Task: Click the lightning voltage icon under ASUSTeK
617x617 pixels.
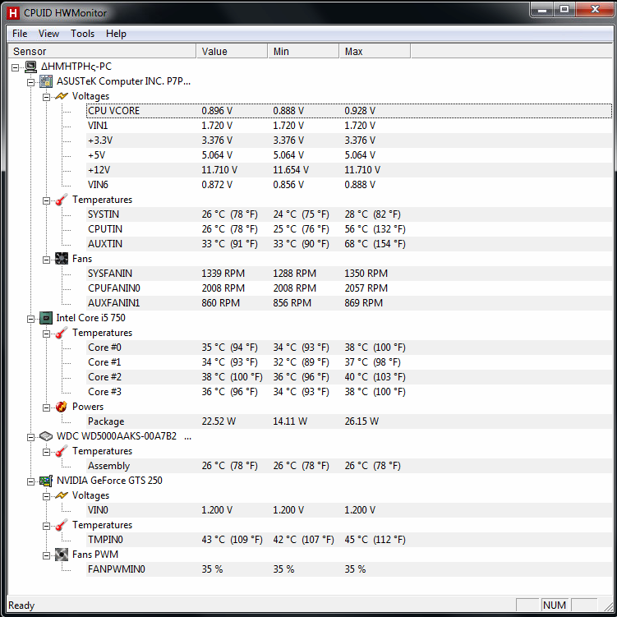Action: (62, 96)
